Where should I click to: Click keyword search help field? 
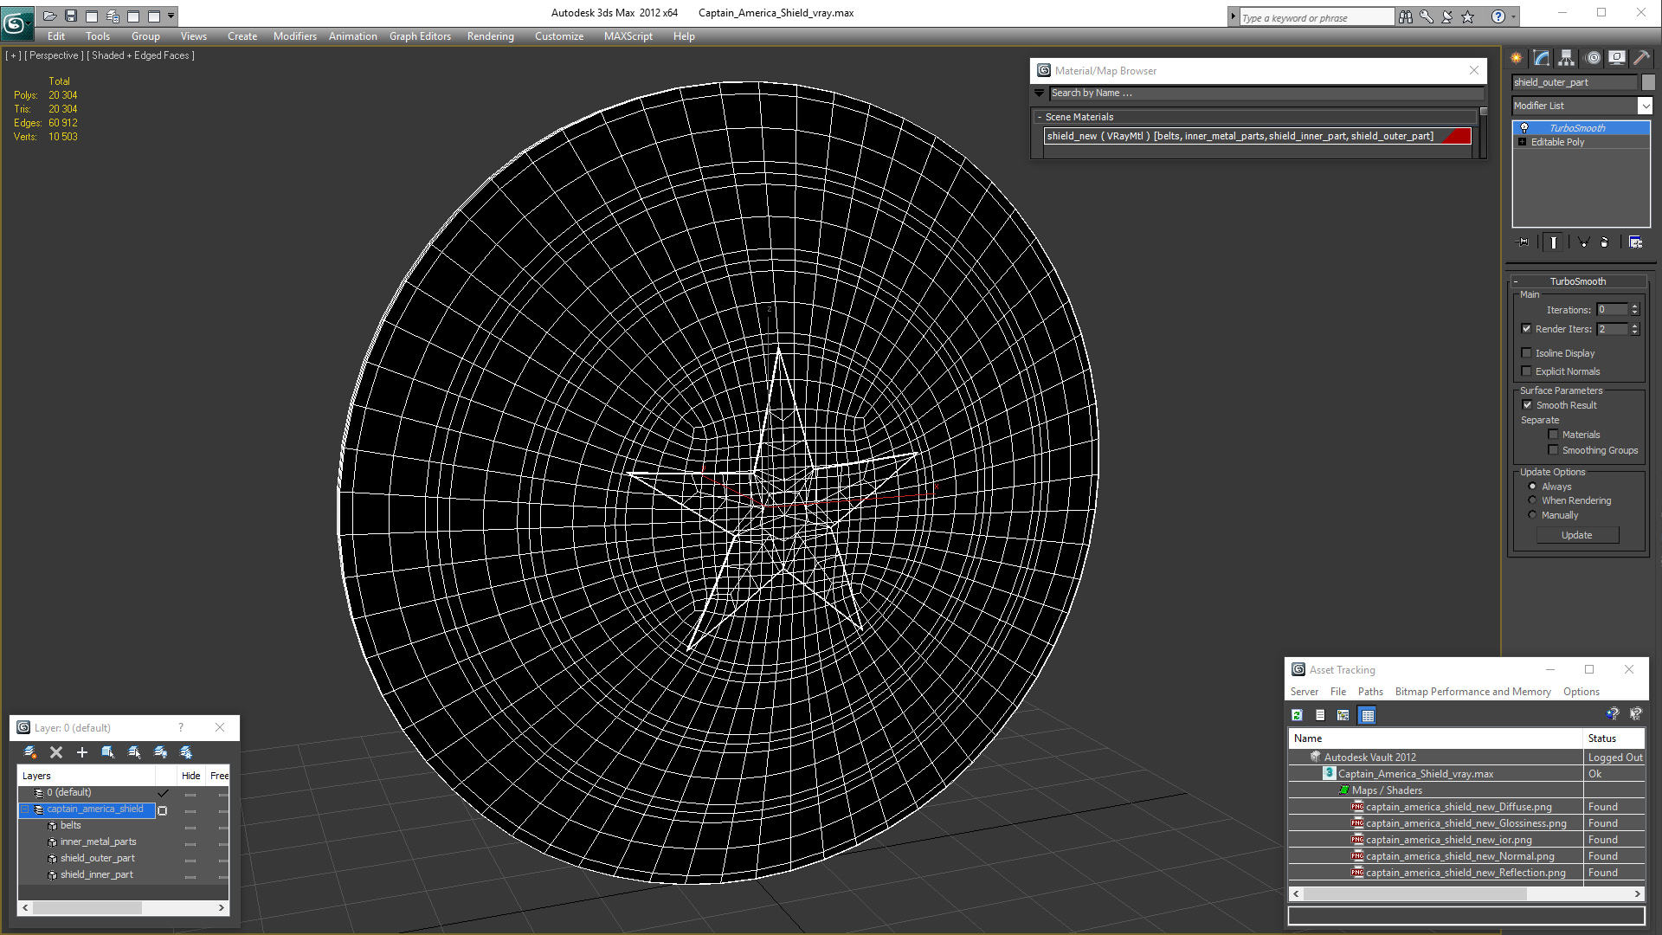[1317, 17]
